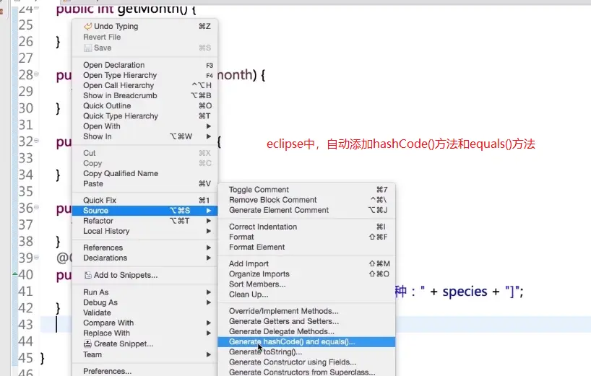Click line number 43 in the gutter
Screen dimensions: 591x376
[25, 325]
